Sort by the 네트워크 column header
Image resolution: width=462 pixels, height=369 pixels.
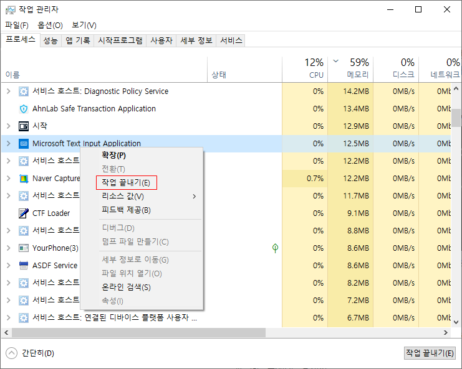pos(440,70)
